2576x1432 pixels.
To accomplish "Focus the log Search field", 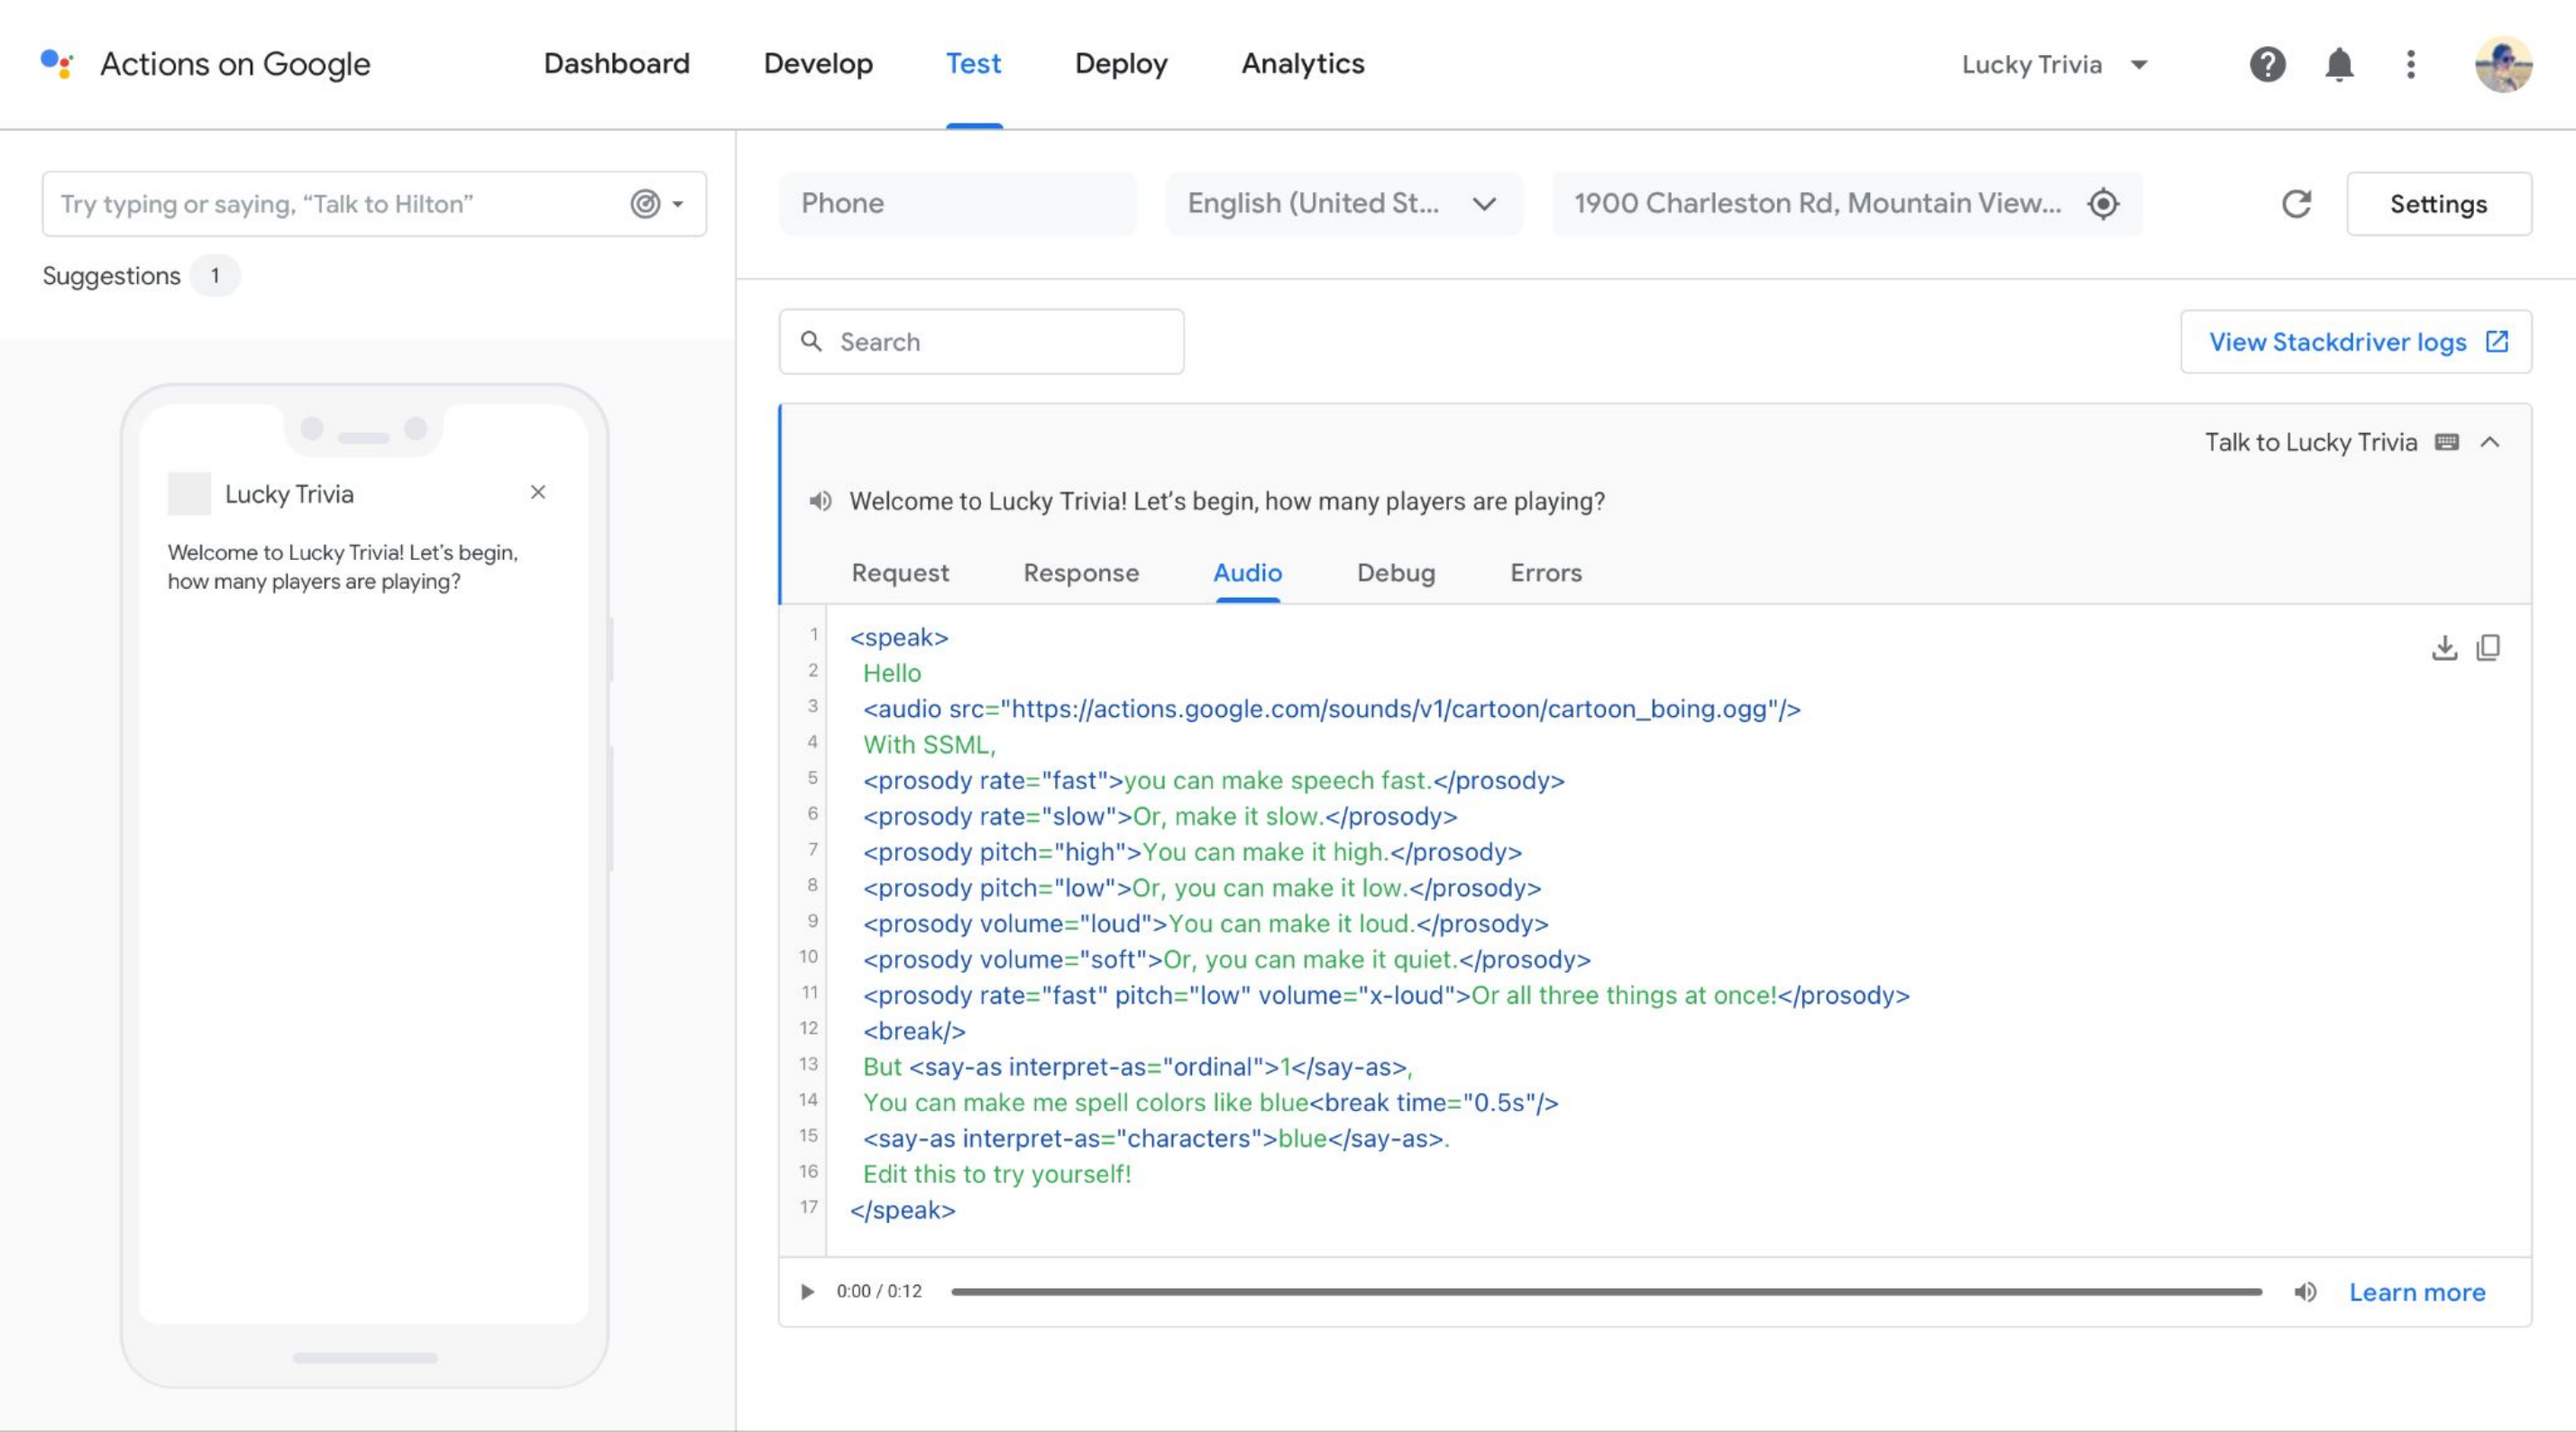I will (981, 341).
